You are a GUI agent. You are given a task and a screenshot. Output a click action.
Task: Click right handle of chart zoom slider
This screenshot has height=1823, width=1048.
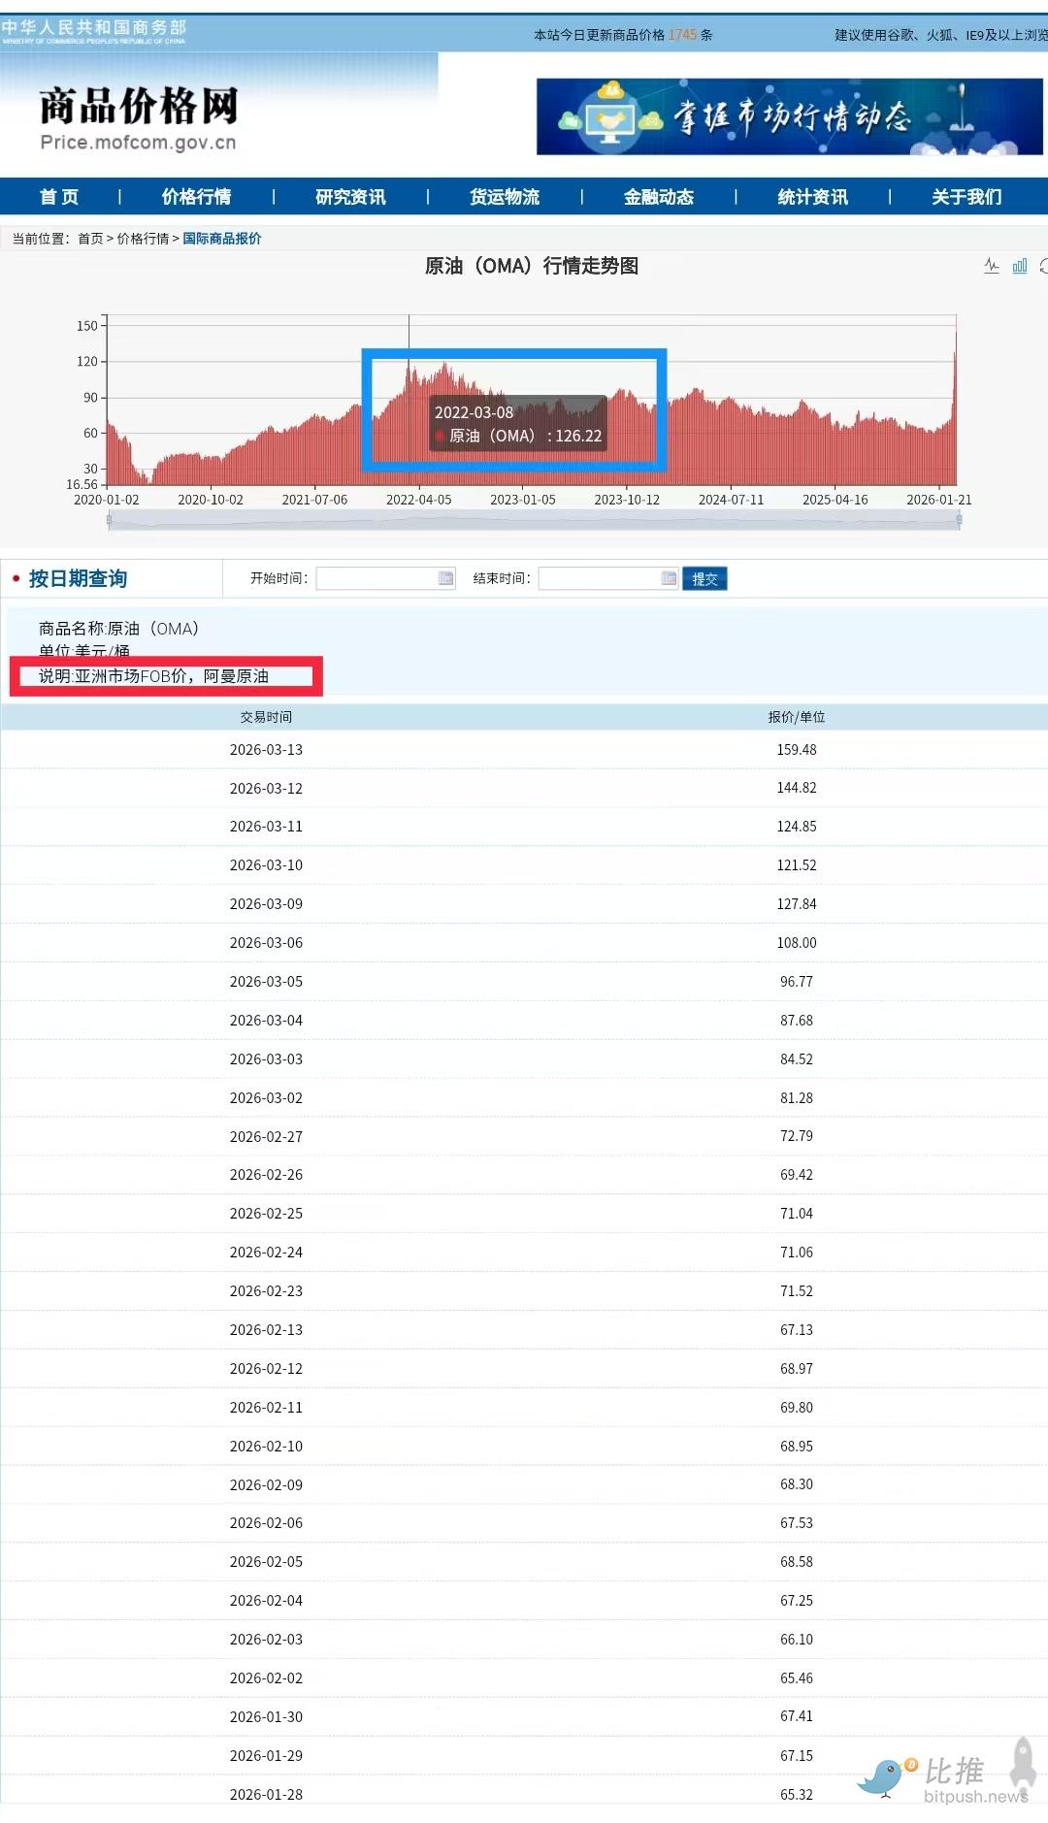[x=959, y=521]
